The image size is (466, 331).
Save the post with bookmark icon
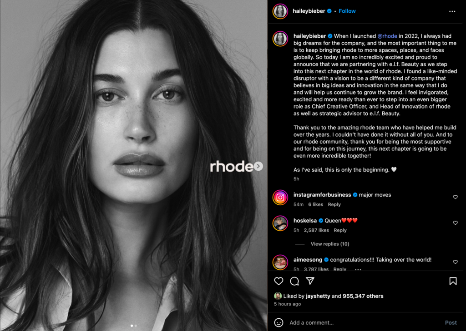click(453, 281)
